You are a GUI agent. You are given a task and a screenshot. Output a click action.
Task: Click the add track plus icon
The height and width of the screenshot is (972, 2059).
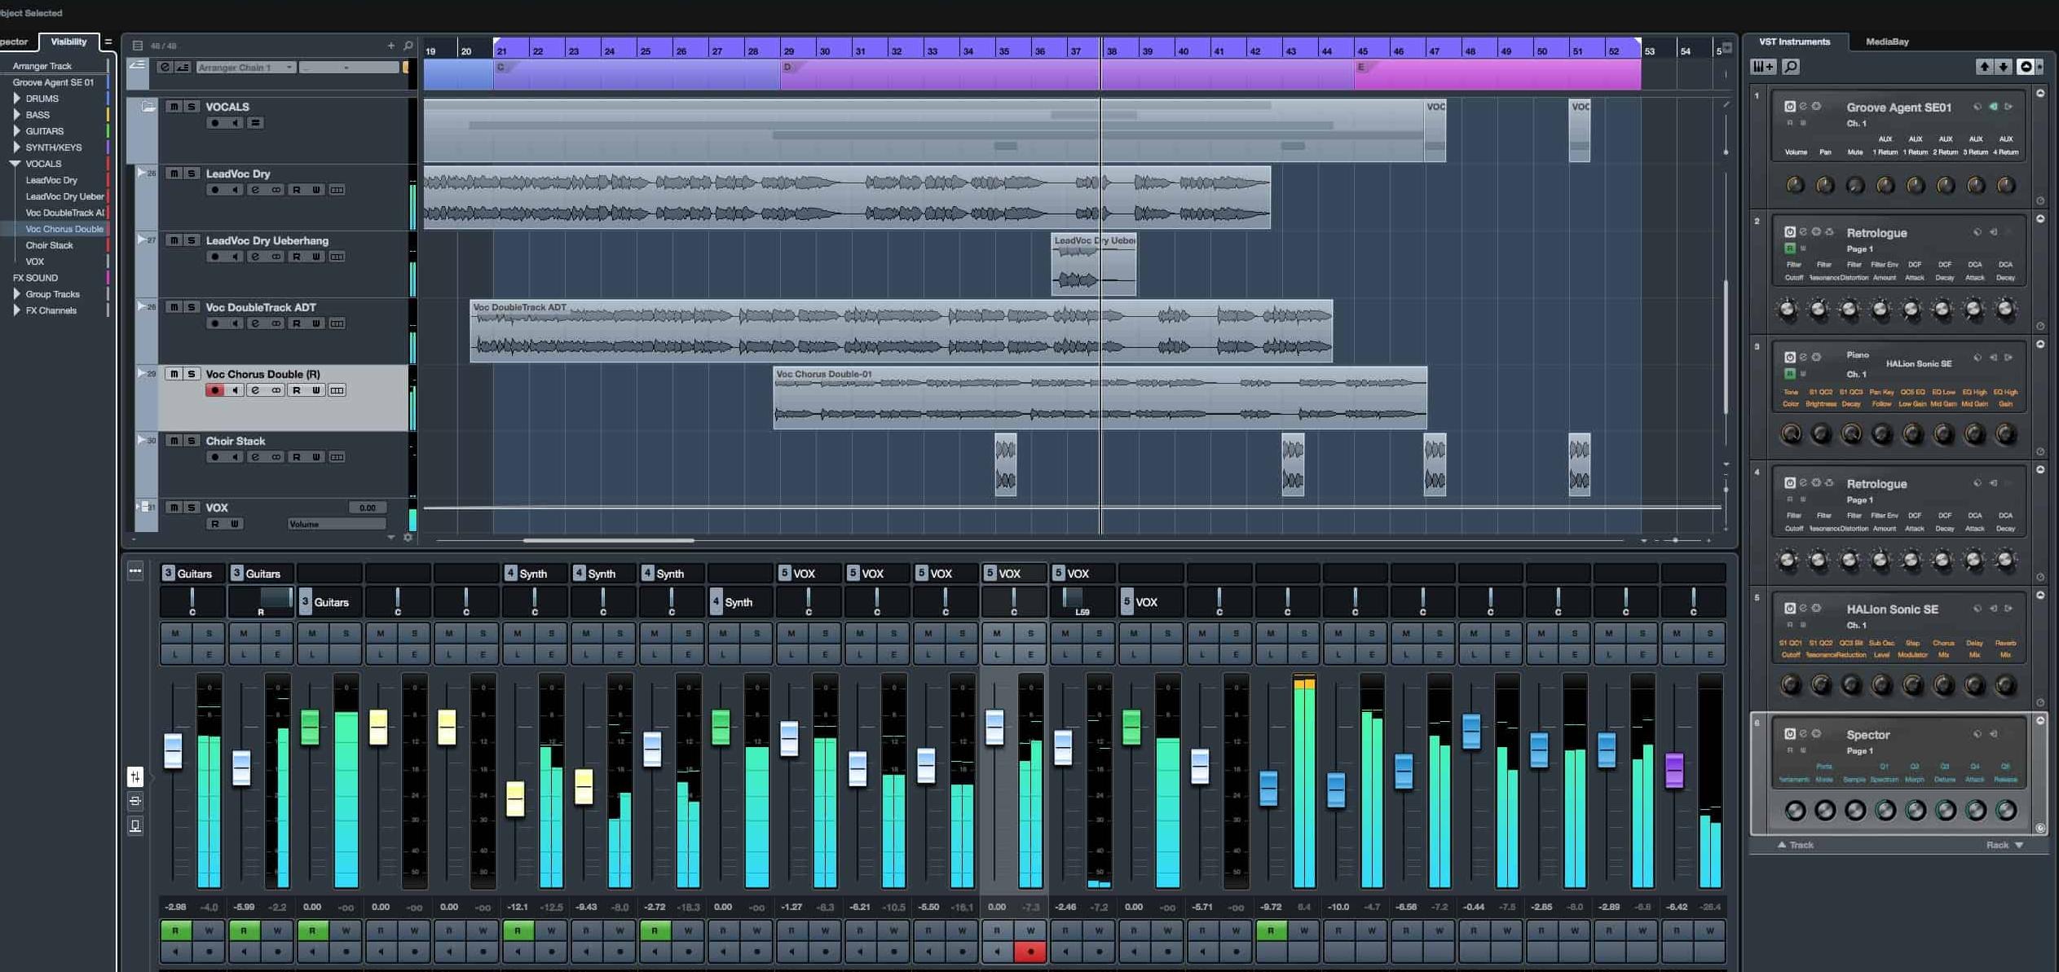pyautogui.click(x=390, y=46)
